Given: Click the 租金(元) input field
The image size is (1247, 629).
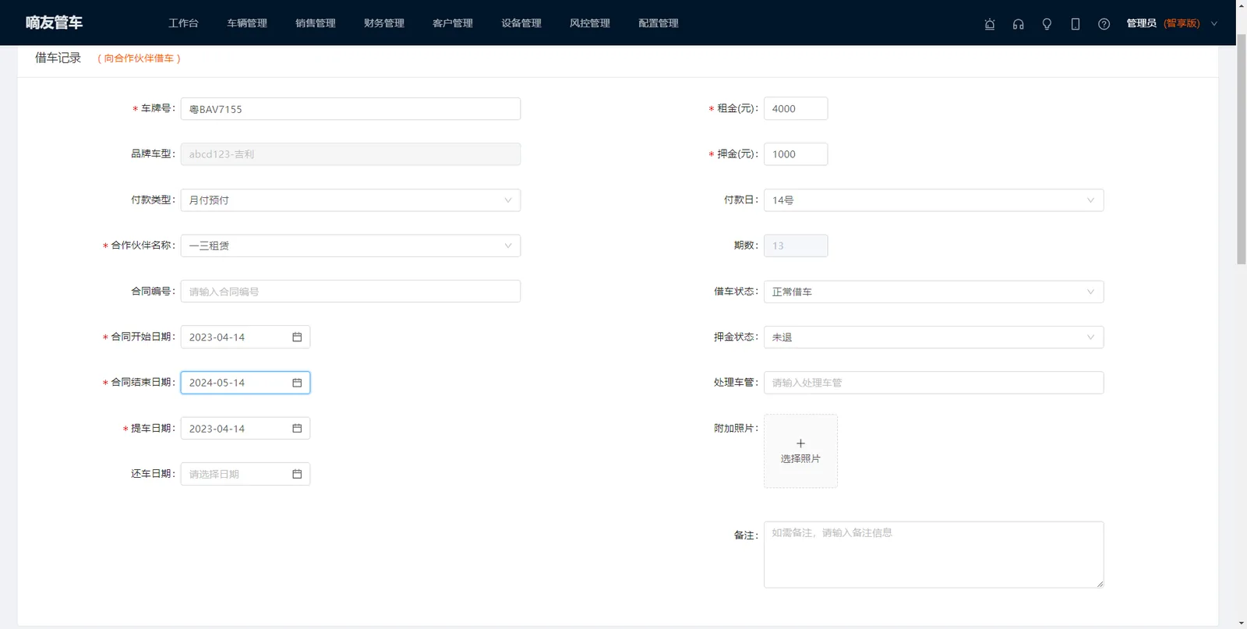Looking at the screenshot, I should click(x=796, y=109).
